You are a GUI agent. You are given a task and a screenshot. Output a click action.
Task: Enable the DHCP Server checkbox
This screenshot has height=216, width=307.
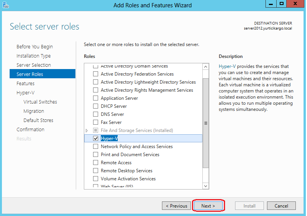(x=96, y=106)
